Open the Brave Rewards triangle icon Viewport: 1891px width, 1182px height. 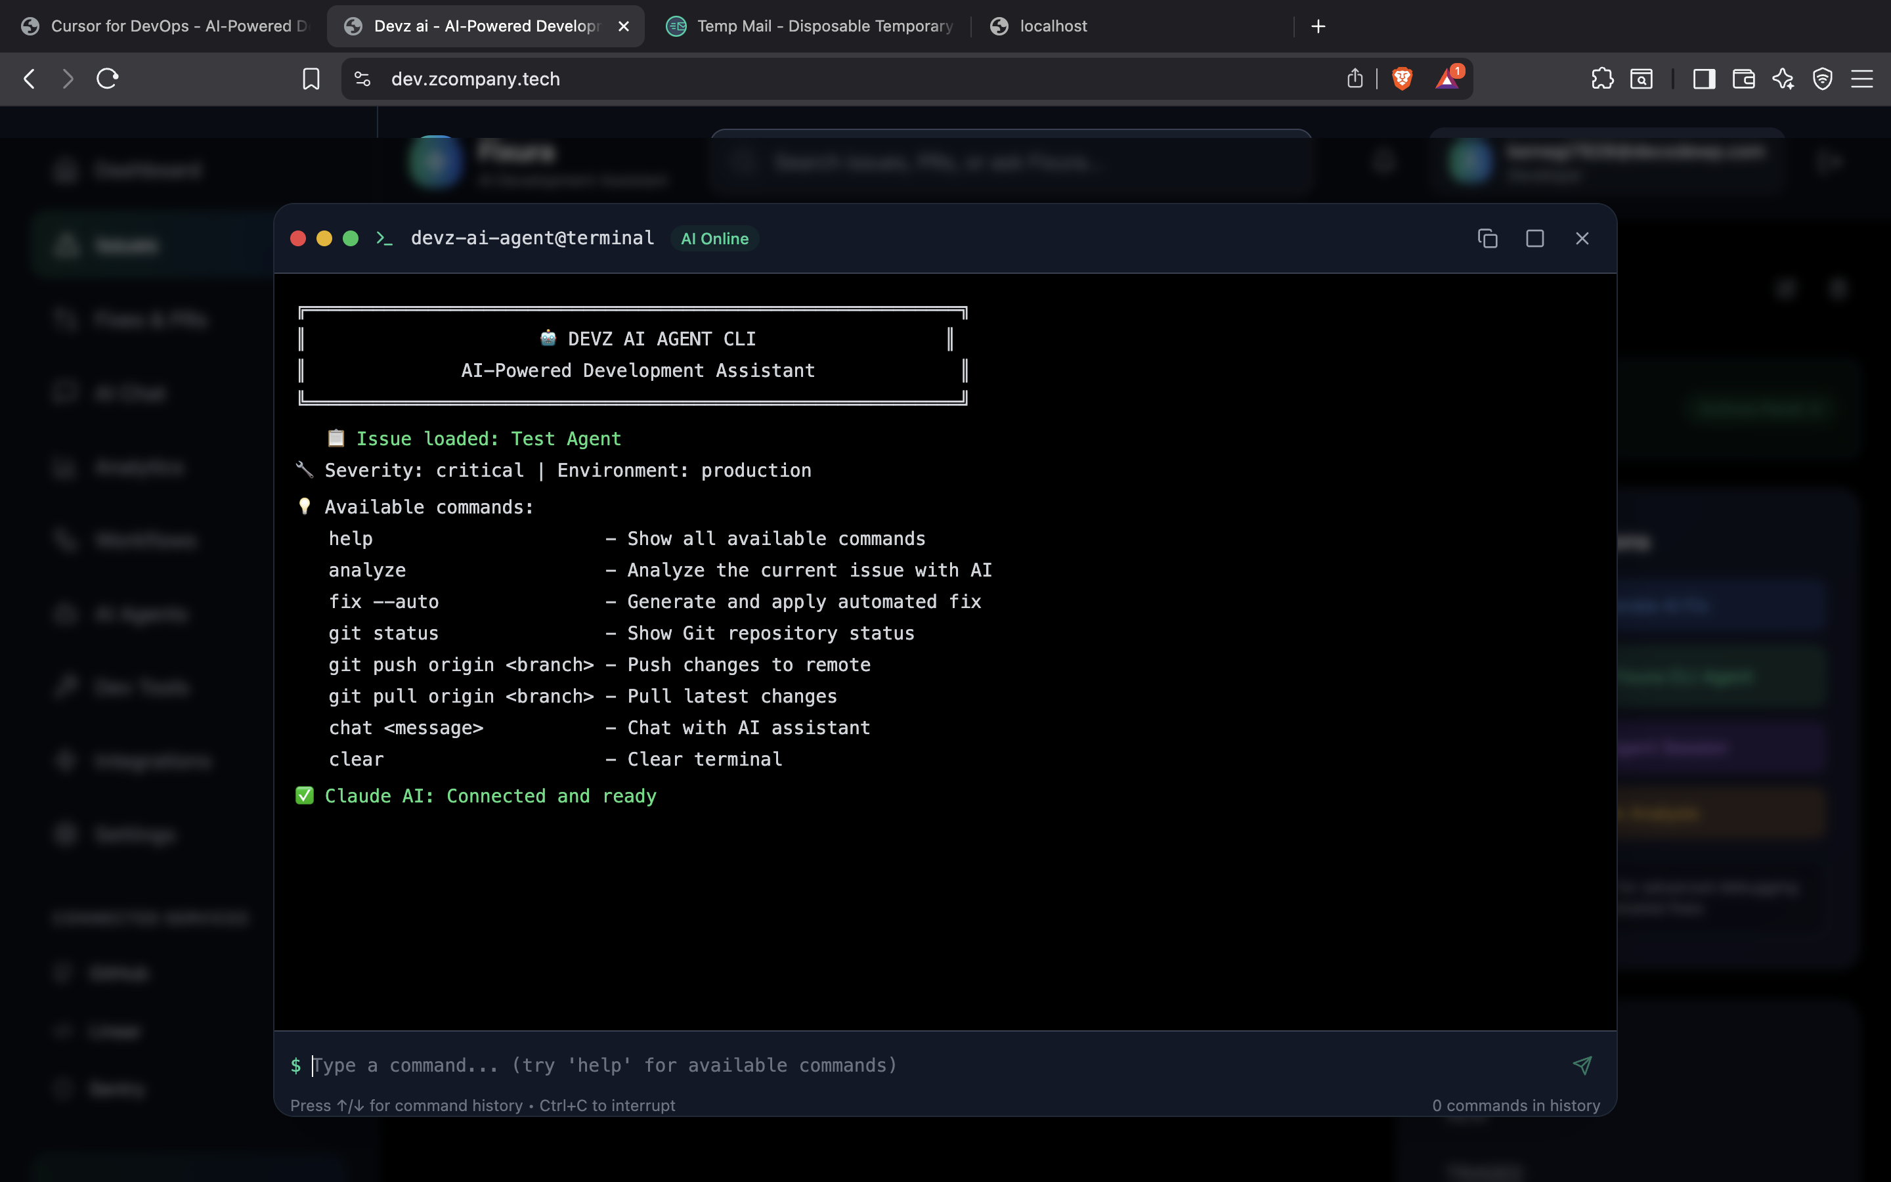(x=1446, y=79)
